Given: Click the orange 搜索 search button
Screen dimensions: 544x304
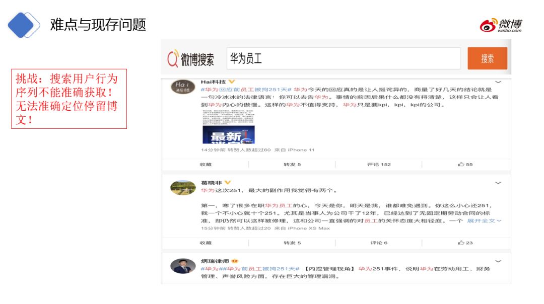Looking at the screenshot, I should (x=487, y=58).
